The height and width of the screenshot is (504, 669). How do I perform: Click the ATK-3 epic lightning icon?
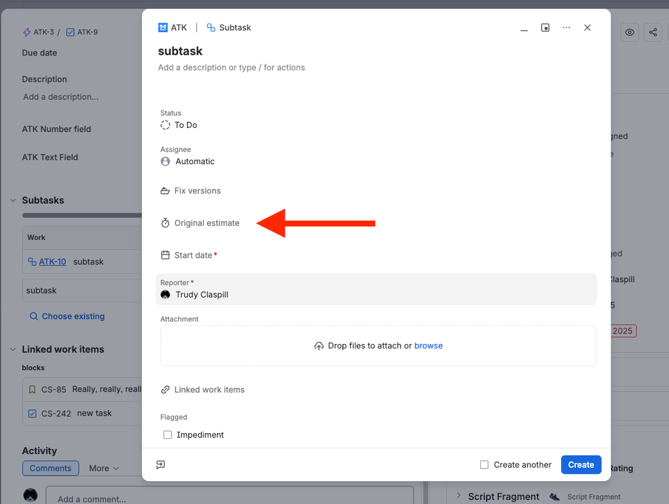[27, 32]
